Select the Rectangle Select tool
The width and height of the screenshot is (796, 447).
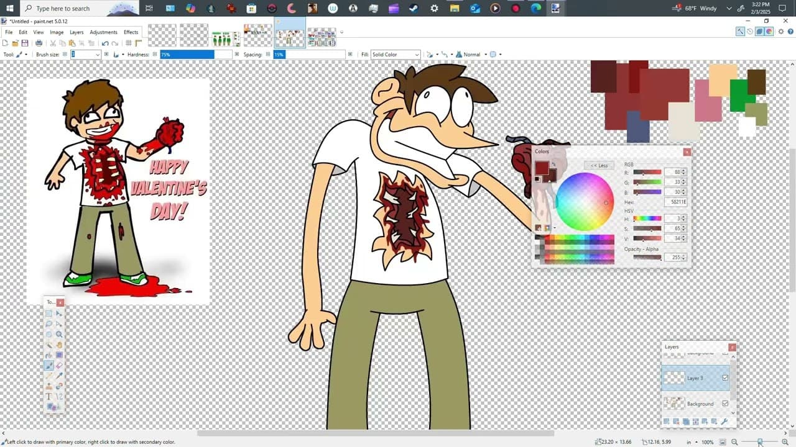(49, 314)
